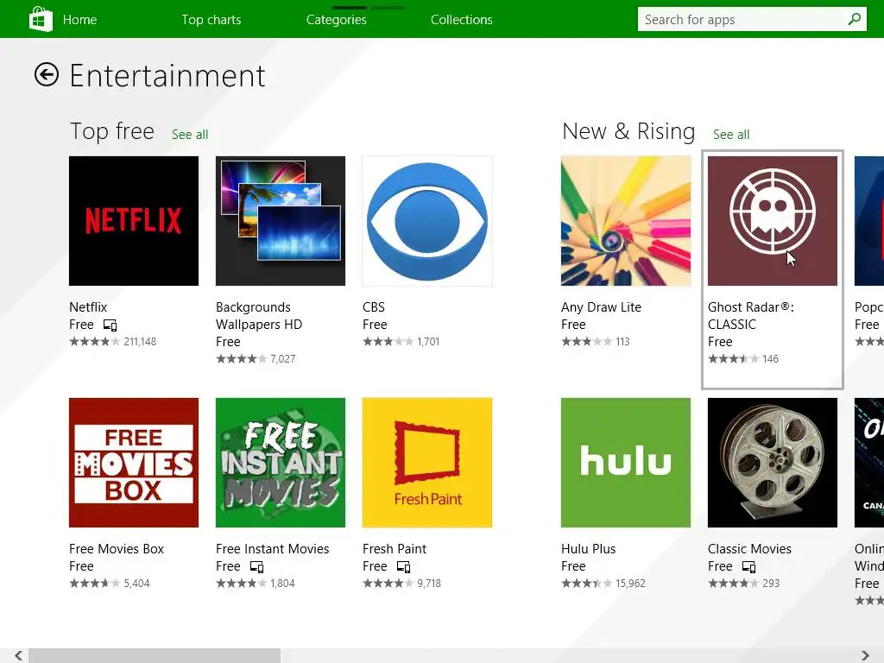Image resolution: width=884 pixels, height=663 pixels.
Task: Click Free Movies Box rating 5,404
Action: coord(110,584)
